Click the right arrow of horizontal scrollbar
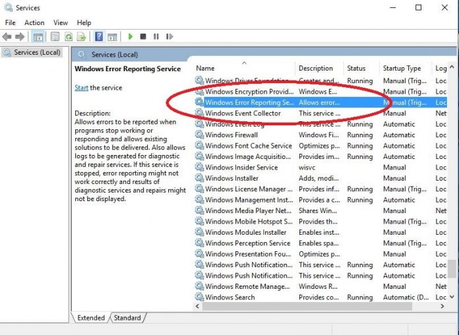 [442, 306]
